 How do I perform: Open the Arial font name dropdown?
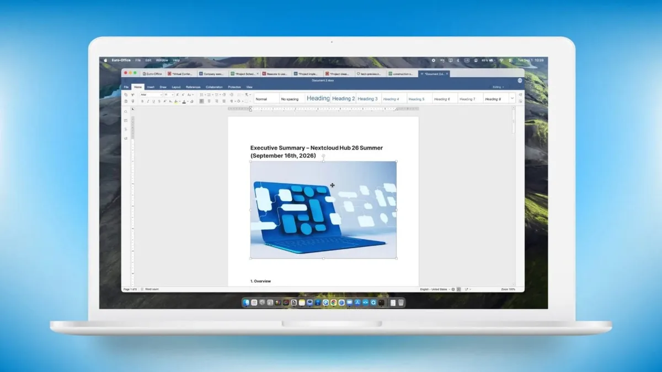[151, 95]
